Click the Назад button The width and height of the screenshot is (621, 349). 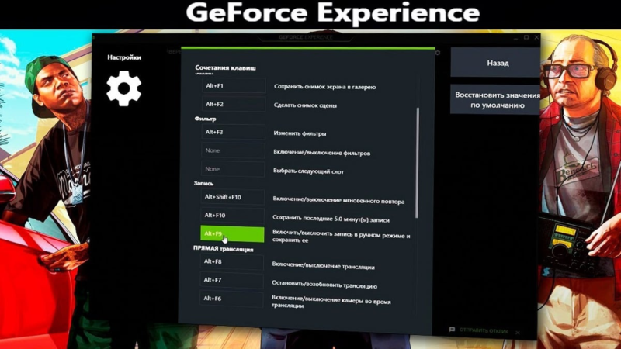pos(498,63)
